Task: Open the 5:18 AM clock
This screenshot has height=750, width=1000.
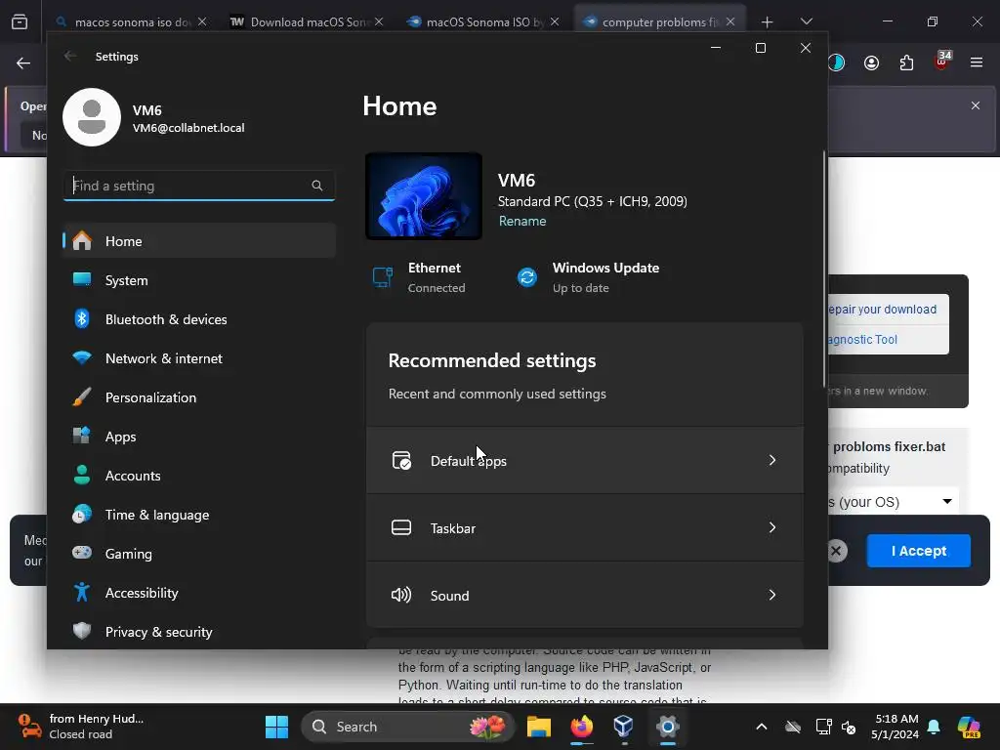Action: tap(895, 727)
